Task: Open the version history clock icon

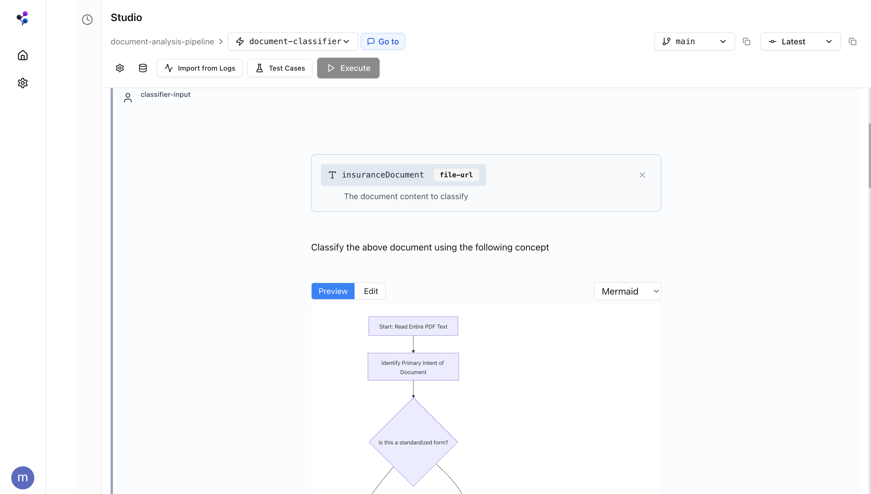Action: click(x=87, y=20)
